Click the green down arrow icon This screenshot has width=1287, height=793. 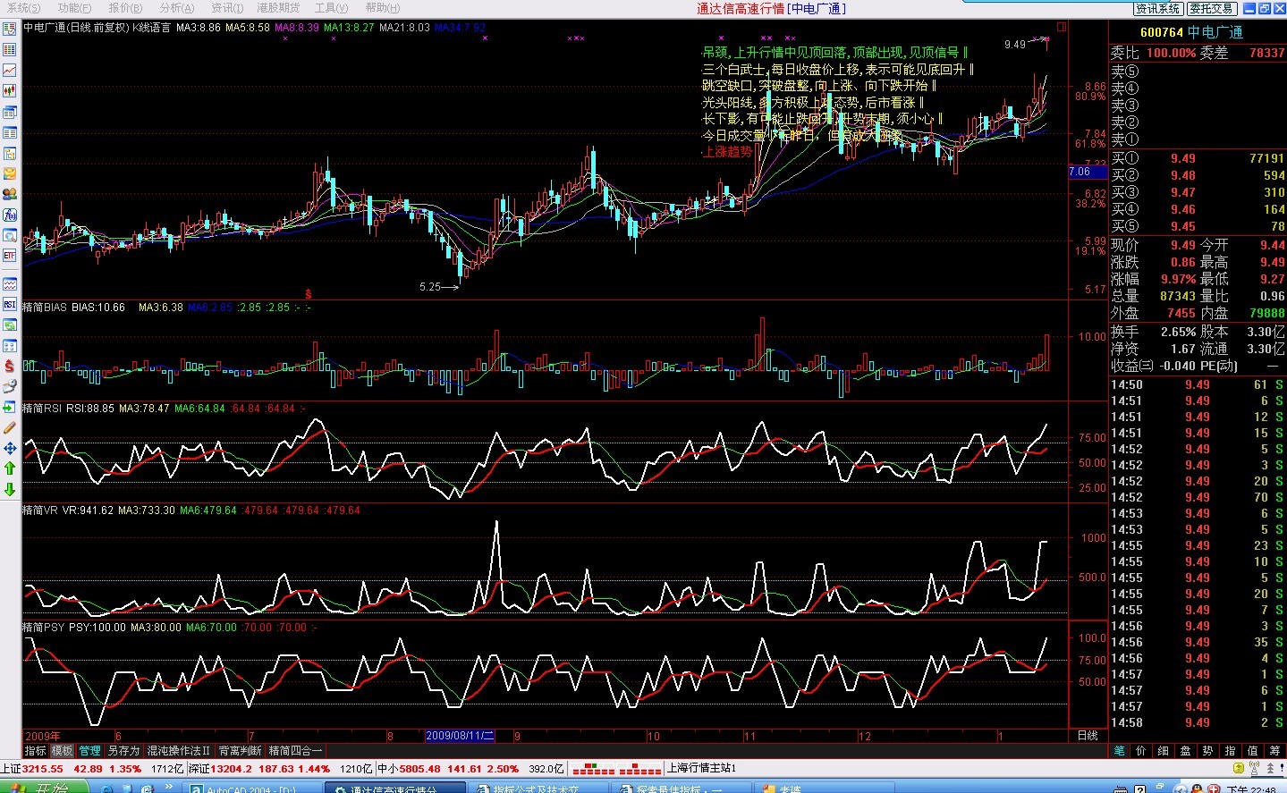pyautogui.click(x=10, y=489)
